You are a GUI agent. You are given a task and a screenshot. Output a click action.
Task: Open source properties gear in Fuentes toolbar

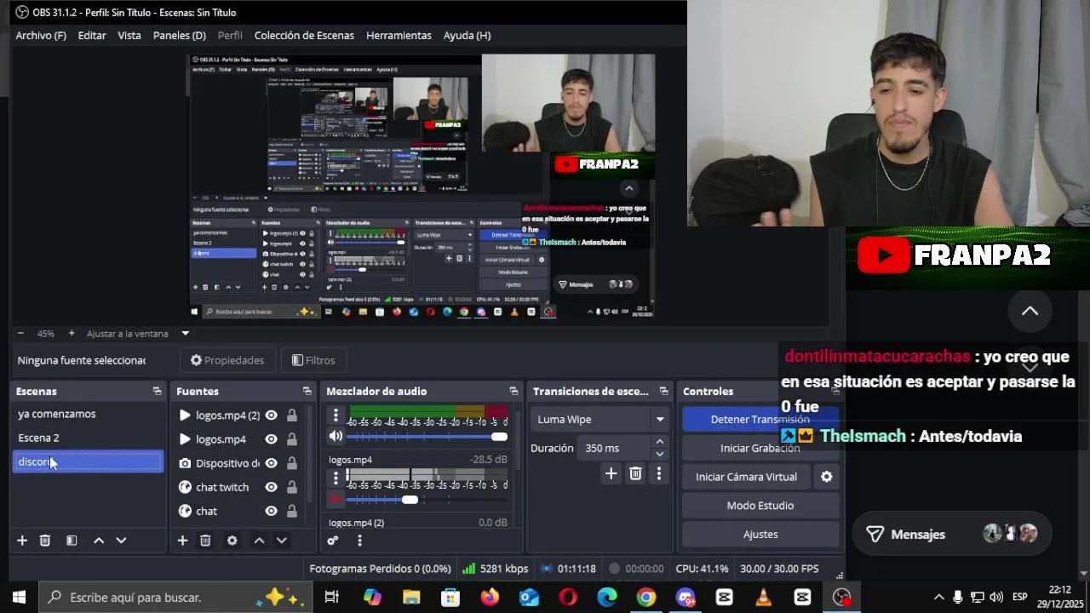tap(232, 541)
